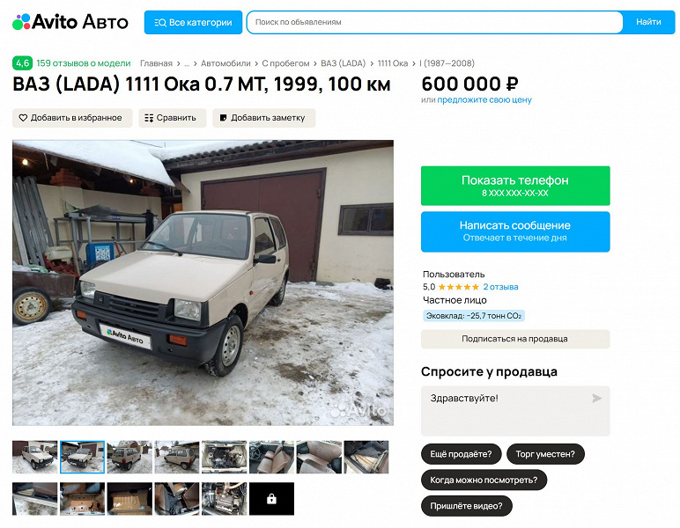Screen dimensions: 680x528
Task: Click the Поиск по объявлениям search field
Action: coord(434,22)
